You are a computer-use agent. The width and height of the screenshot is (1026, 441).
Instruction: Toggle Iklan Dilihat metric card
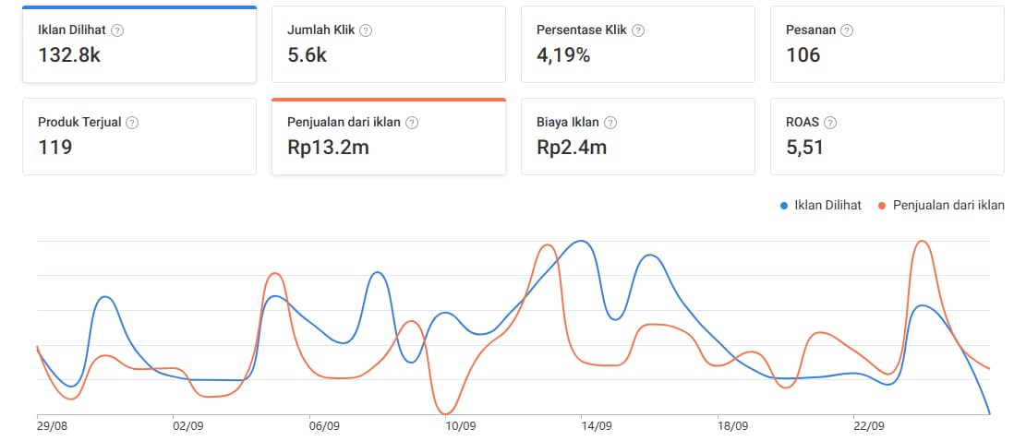139,44
